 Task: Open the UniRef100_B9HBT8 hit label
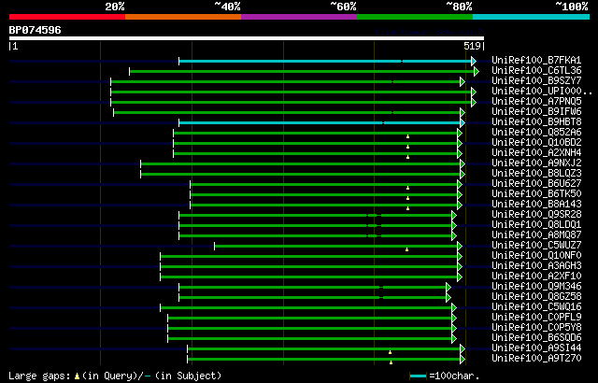pyautogui.click(x=536, y=122)
